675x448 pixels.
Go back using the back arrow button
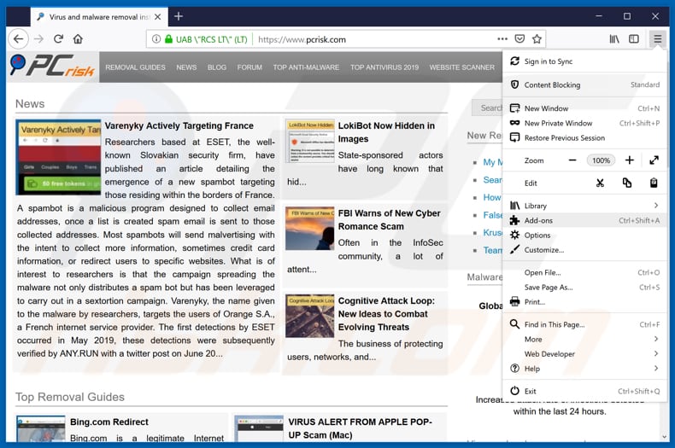pyautogui.click(x=18, y=39)
